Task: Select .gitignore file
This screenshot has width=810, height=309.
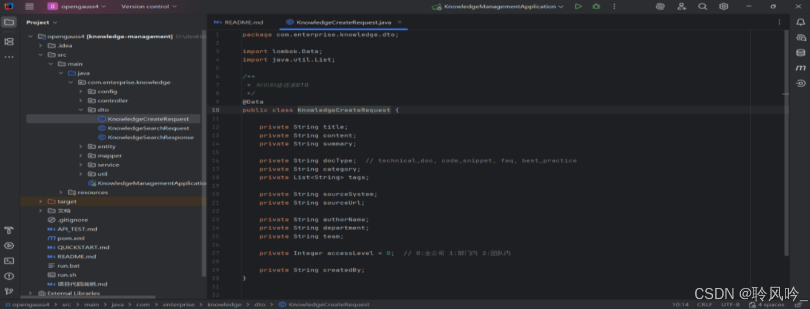Action: [68, 220]
